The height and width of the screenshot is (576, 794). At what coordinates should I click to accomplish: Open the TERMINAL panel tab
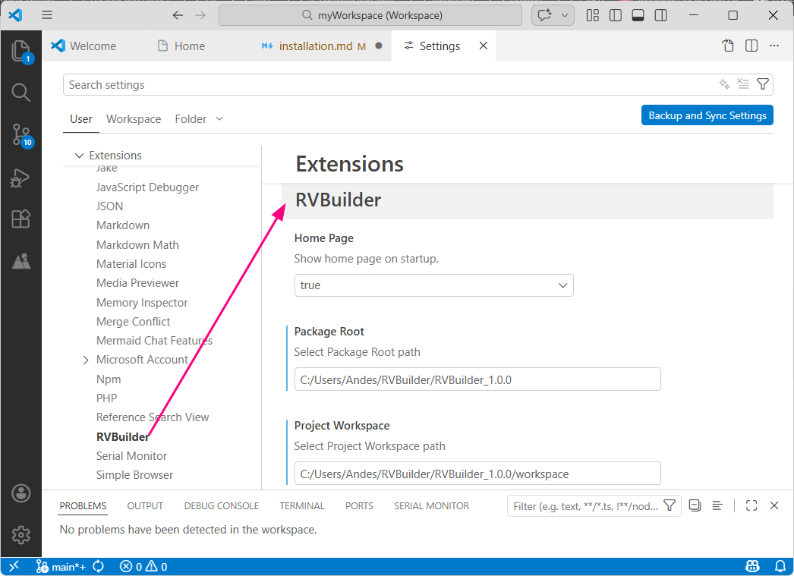(301, 505)
